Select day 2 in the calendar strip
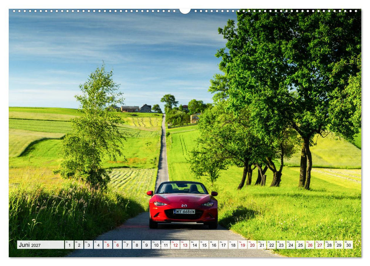 [79, 245]
